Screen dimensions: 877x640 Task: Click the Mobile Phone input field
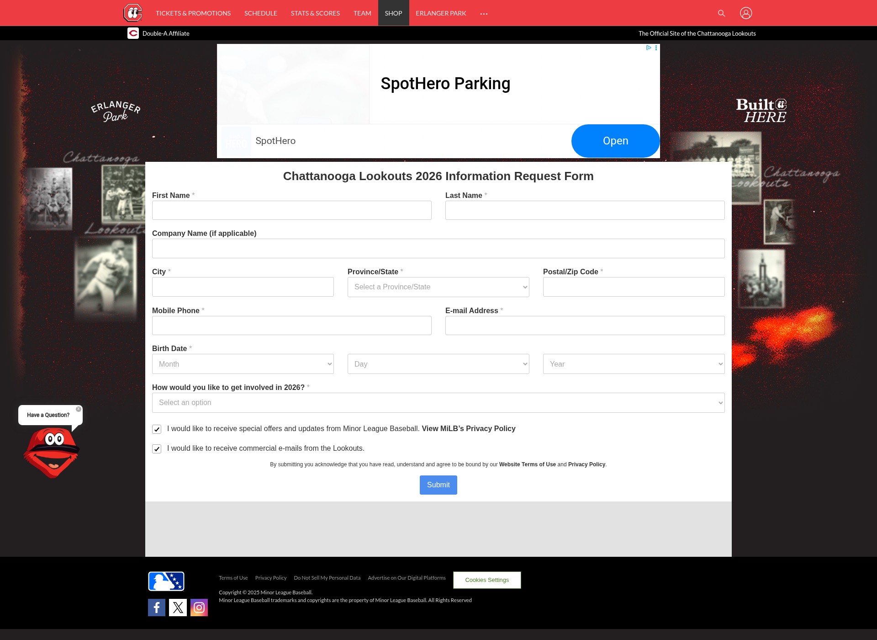point(292,325)
